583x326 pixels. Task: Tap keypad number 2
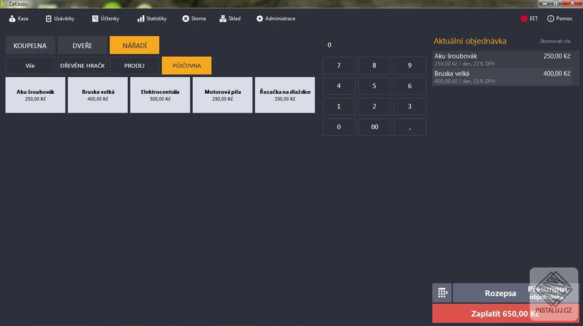pos(374,107)
